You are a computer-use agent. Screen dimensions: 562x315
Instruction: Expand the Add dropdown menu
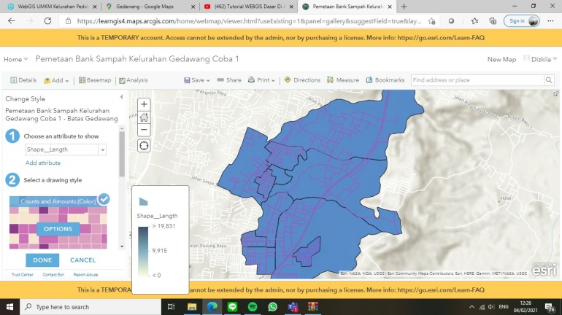57,80
